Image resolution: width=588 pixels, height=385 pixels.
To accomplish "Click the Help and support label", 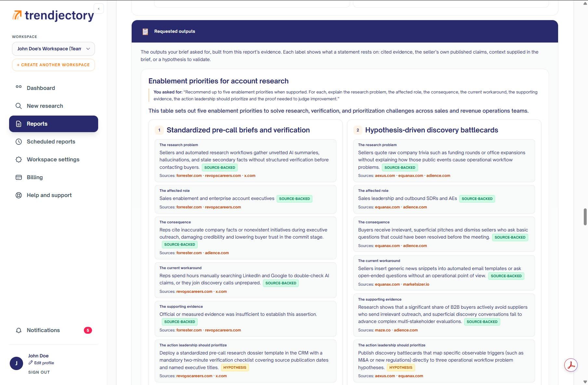I will pyautogui.click(x=49, y=195).
